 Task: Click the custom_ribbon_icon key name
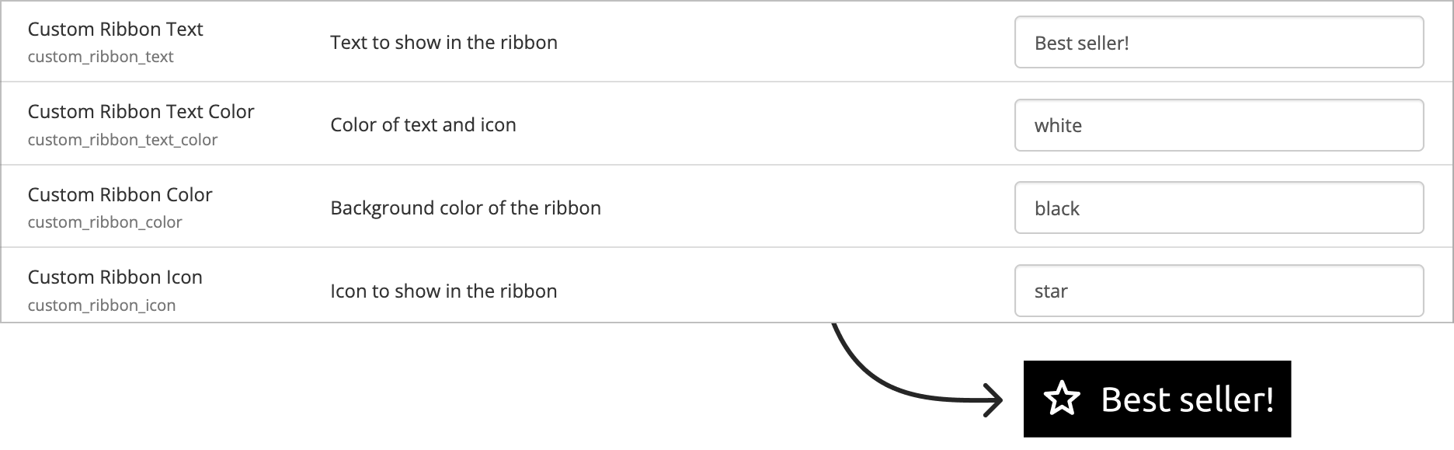pos(102,305)
